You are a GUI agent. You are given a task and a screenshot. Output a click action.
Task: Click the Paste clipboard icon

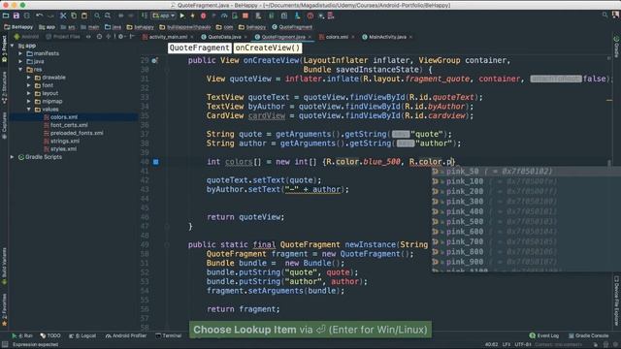[x=84, y=16]
